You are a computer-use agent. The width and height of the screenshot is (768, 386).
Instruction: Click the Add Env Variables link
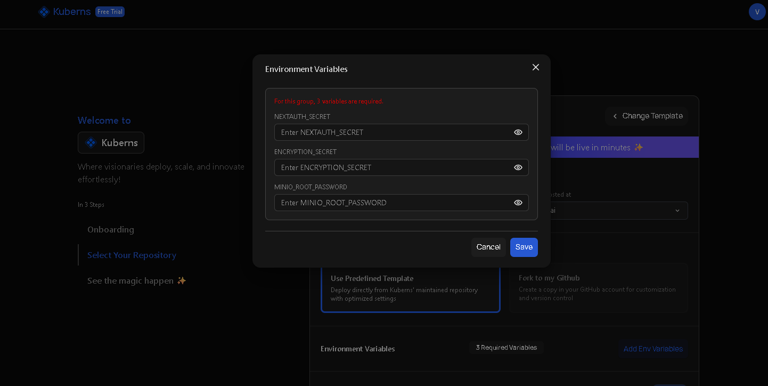pos(653,349)
